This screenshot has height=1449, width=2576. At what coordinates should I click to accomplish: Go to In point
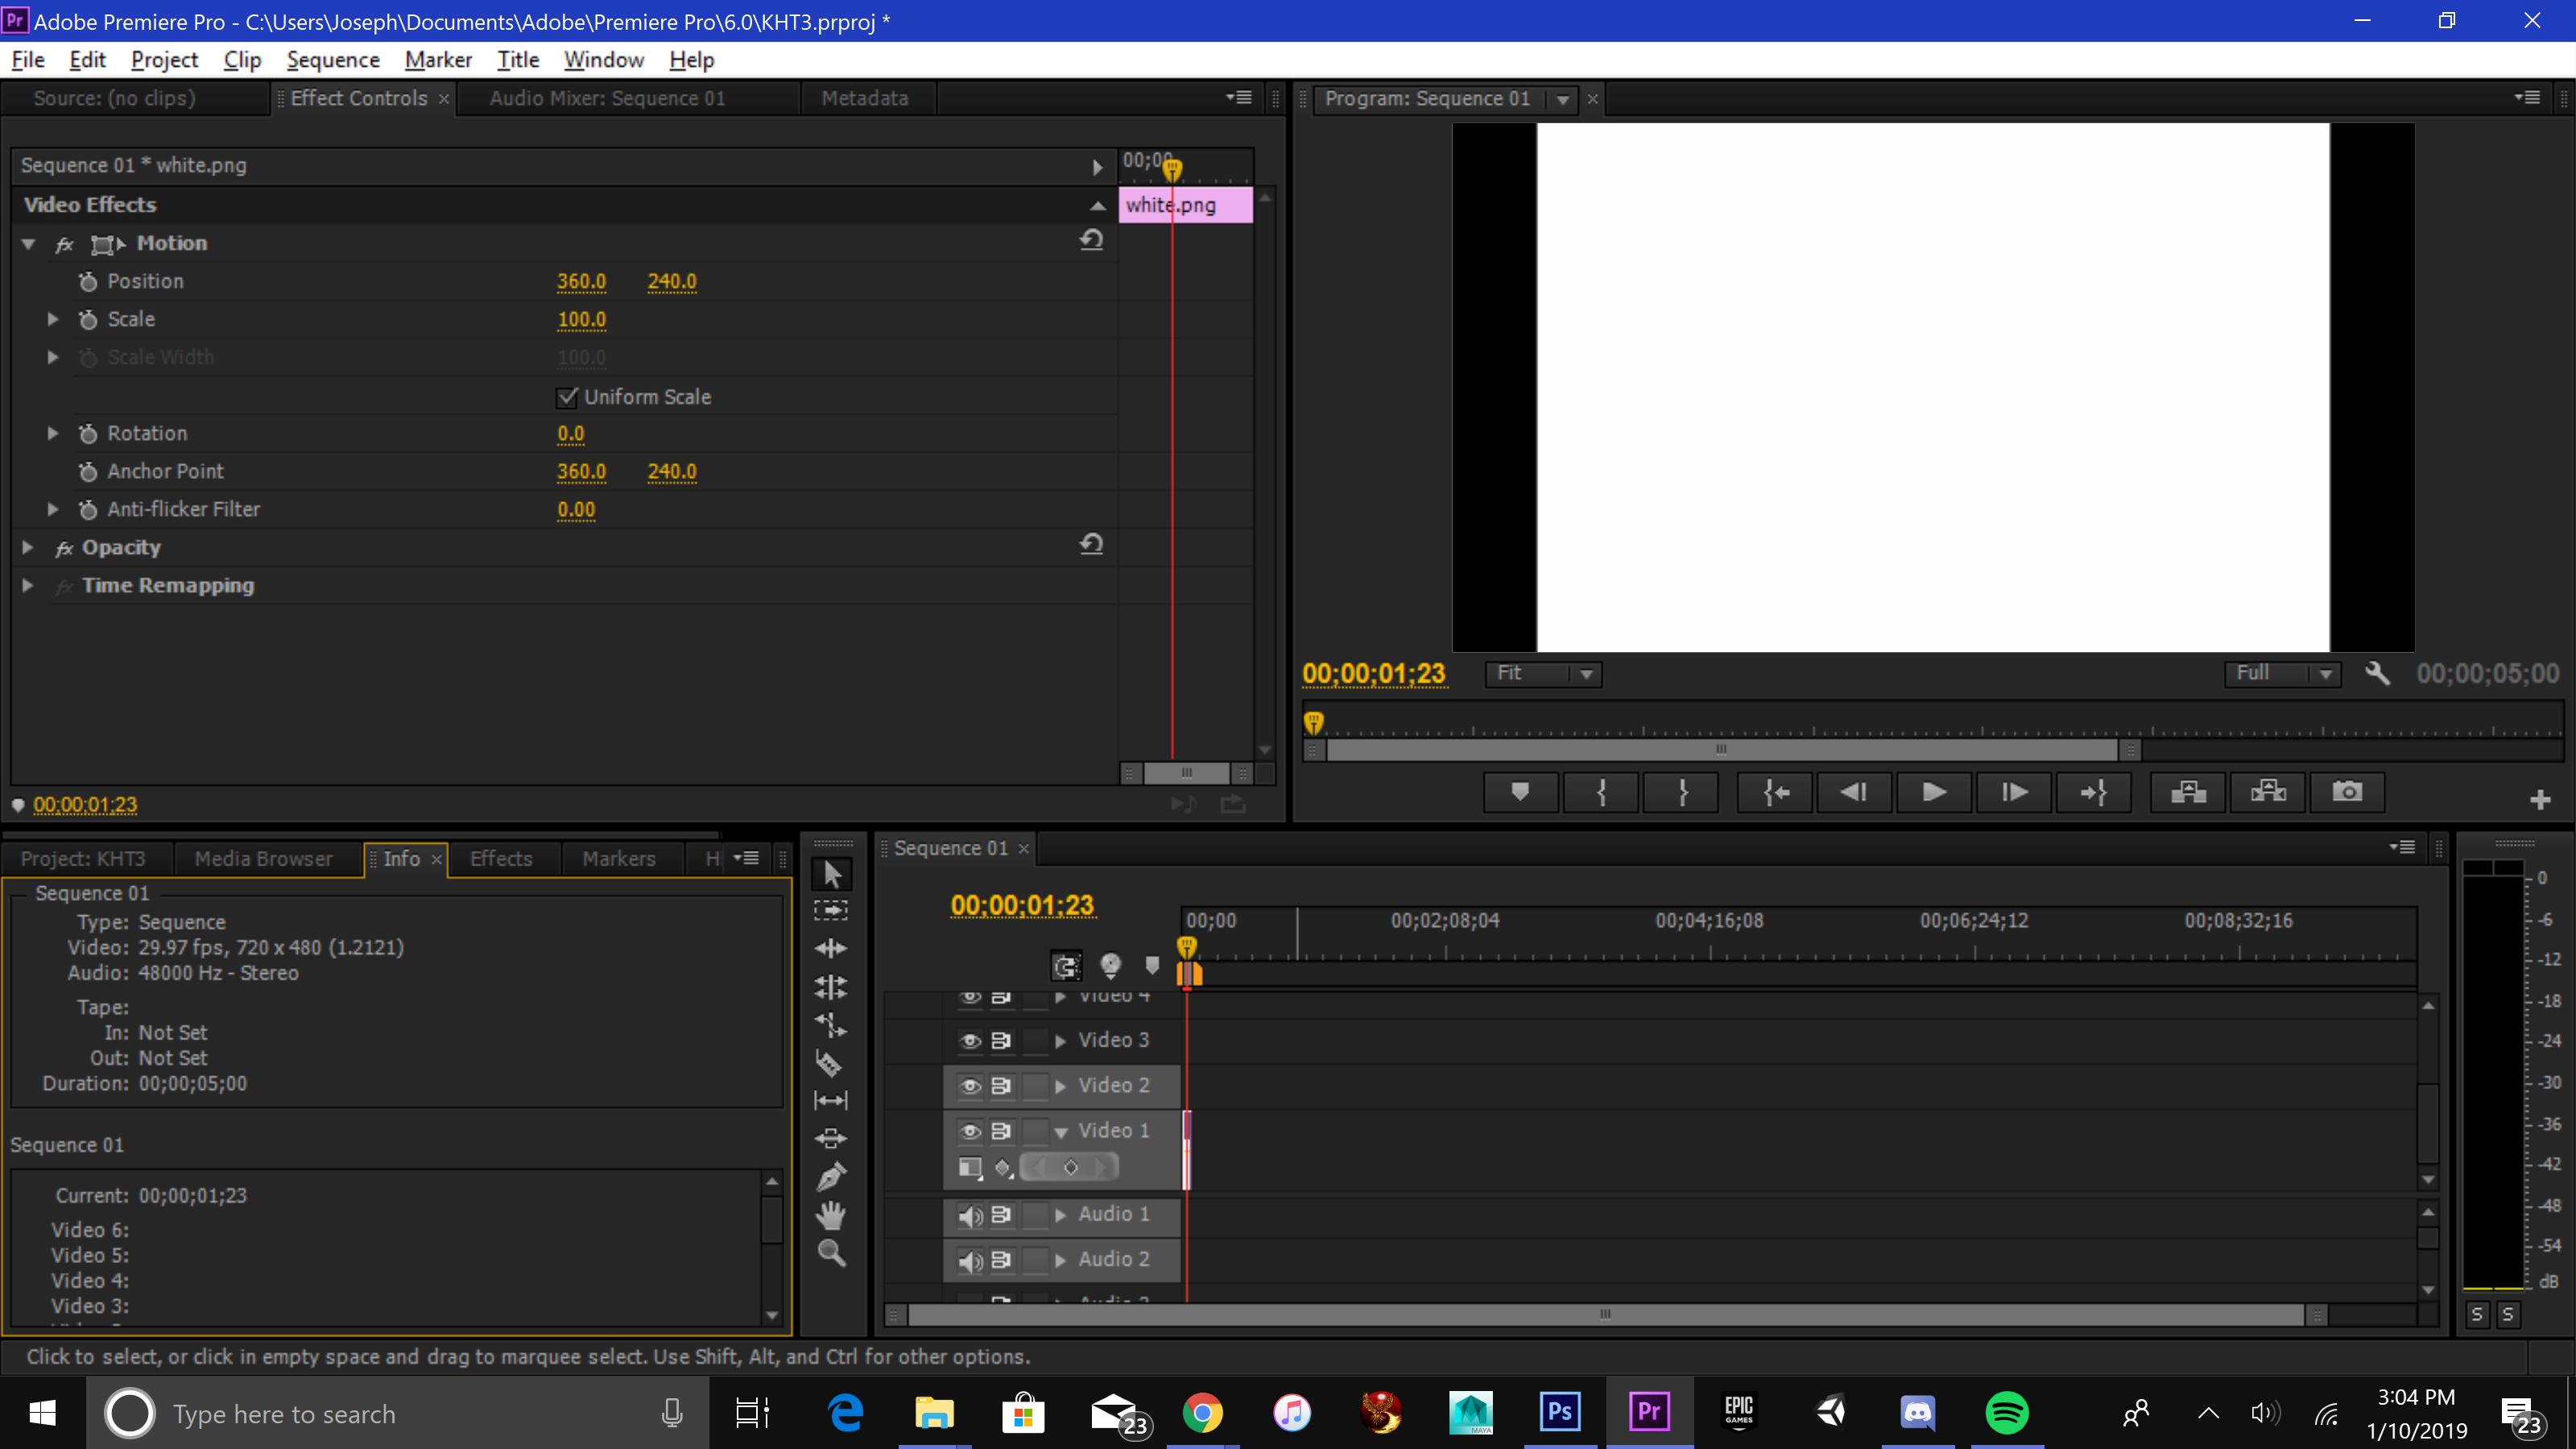pos(1775,792)
